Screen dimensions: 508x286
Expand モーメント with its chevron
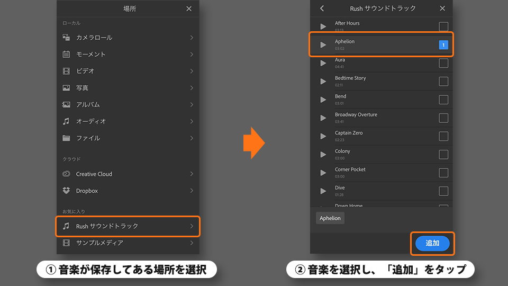[192, 54]
